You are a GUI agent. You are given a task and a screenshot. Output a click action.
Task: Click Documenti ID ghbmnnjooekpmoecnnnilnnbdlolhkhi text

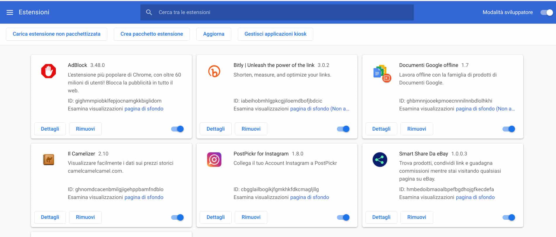point(446,101)
